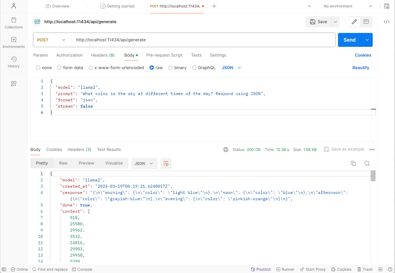Search the response with magnifier icon
This screenshot has height=273, width=395.
click(x=367, y=164)
